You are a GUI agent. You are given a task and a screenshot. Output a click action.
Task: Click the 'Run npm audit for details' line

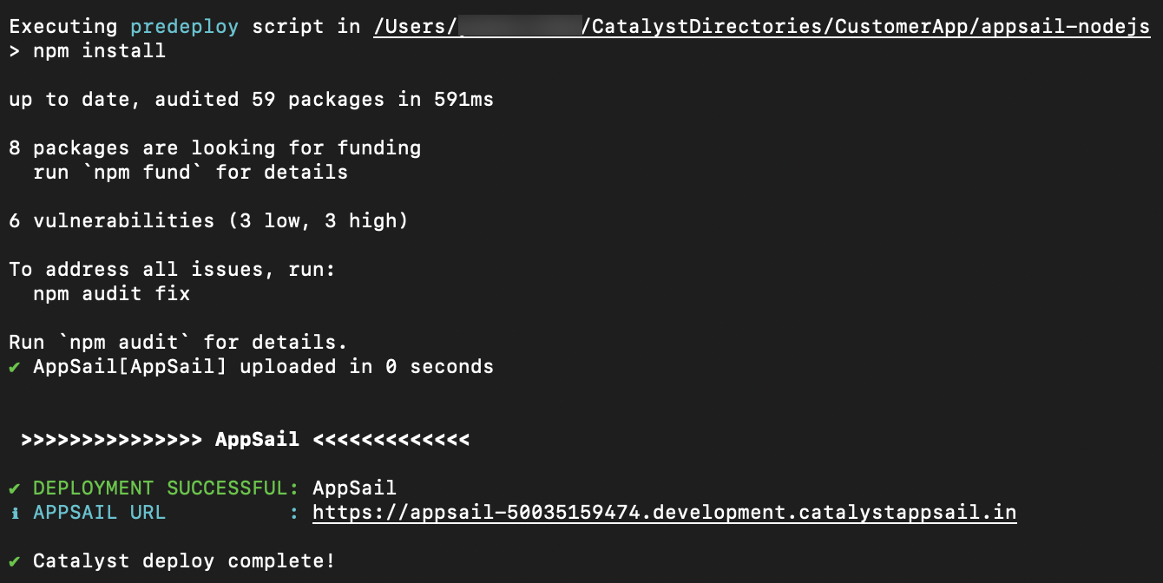[178, 343]
